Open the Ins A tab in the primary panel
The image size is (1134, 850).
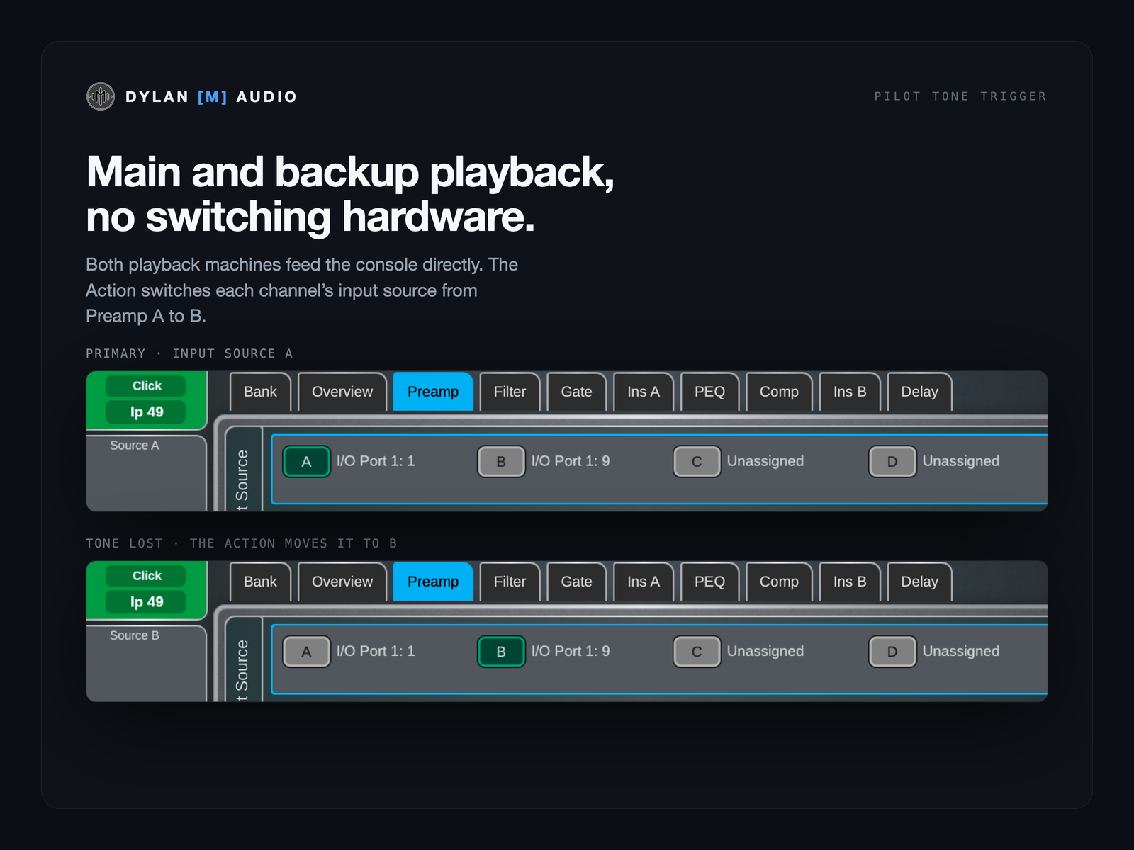pos(644,392)
